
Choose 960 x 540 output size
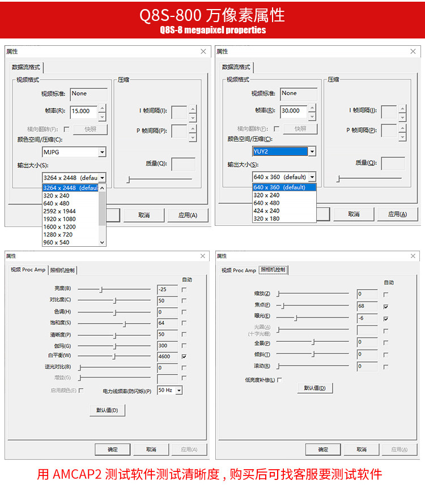[71, 242]
